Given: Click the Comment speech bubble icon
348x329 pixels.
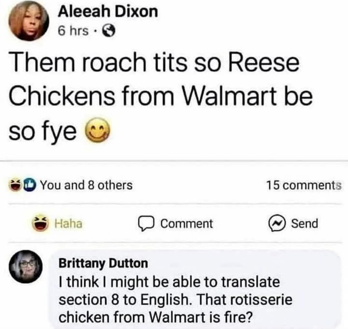Looking at the screenshot, I should point(146,223).
